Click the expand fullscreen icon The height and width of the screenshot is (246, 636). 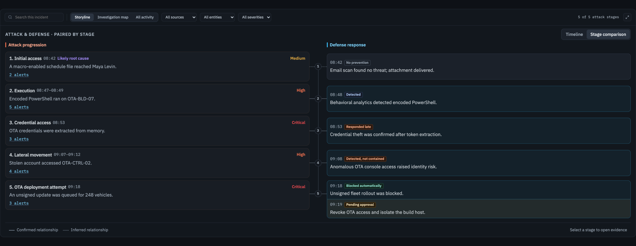tap(627, 17)
